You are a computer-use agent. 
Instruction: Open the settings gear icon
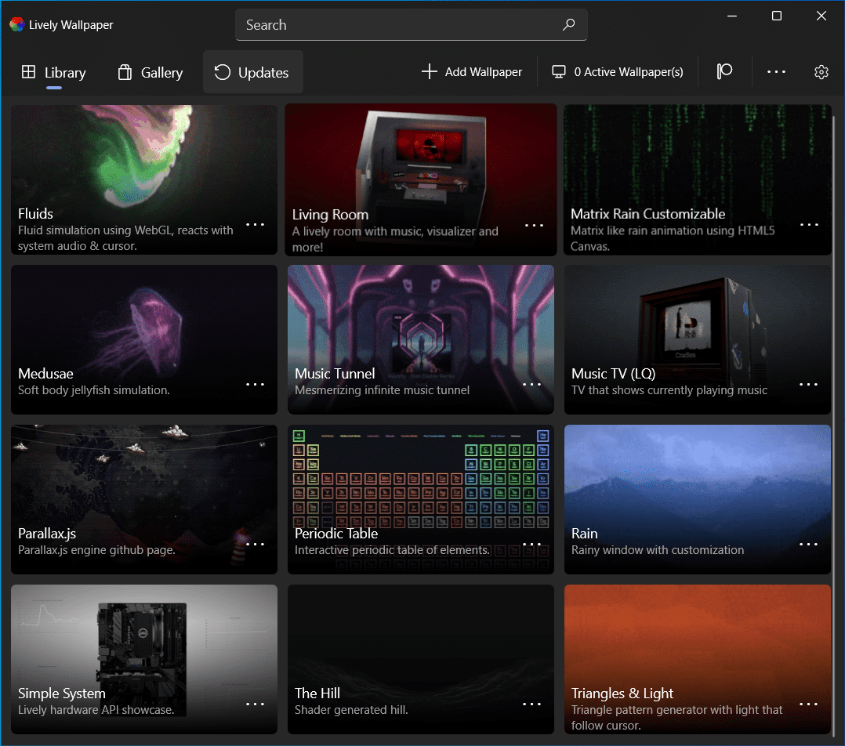pyautogui.click(x=821, y=72)
